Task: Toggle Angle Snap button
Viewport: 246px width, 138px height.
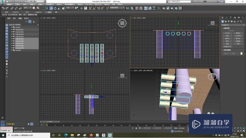Action: [x=95, y=8]
